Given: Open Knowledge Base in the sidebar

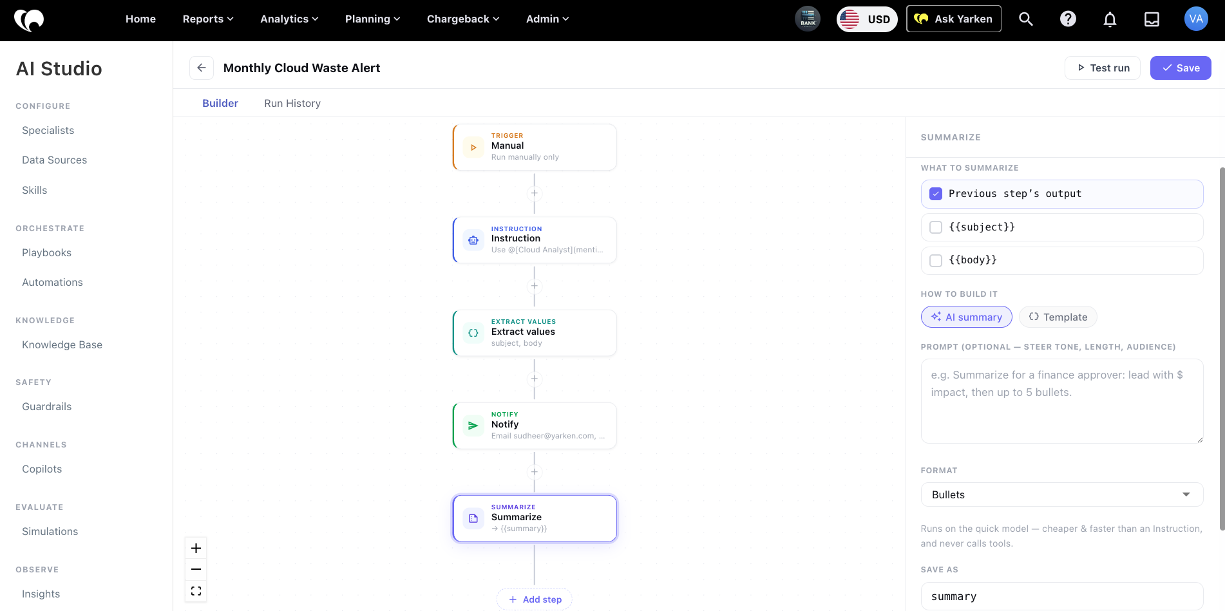Looking at the screenshot, I should 62,344.
